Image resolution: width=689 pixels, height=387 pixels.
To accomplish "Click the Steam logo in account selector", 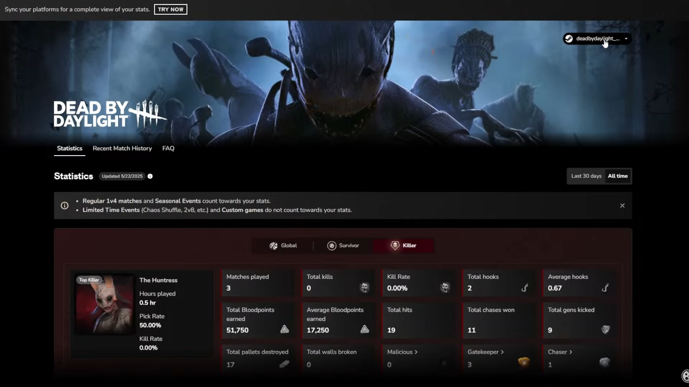I will (569, 39).
